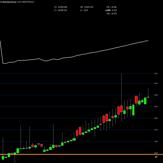Image resolution: width=163 pixels, height=163 pixels.
Task: Select the open value O: 1290.00
Action: [61, 7]
